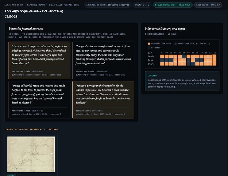Click the Gass row day 01 heatmap cell

click(x=162, y=60)
